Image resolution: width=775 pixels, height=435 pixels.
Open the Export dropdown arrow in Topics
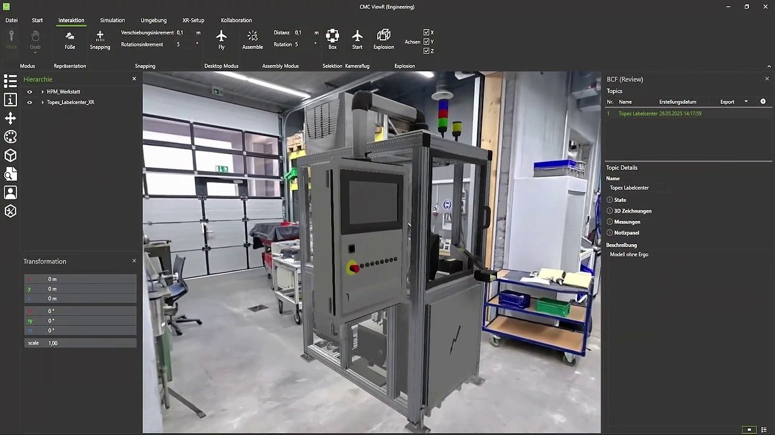pos(746,101)
